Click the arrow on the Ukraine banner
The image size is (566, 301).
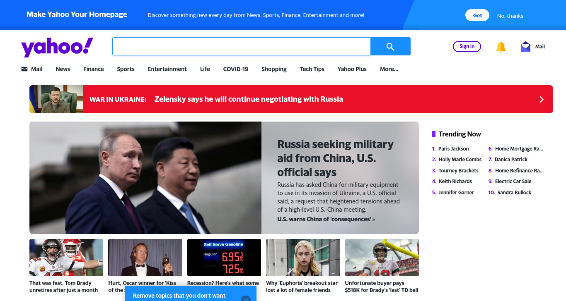click(x=541, y=99)
